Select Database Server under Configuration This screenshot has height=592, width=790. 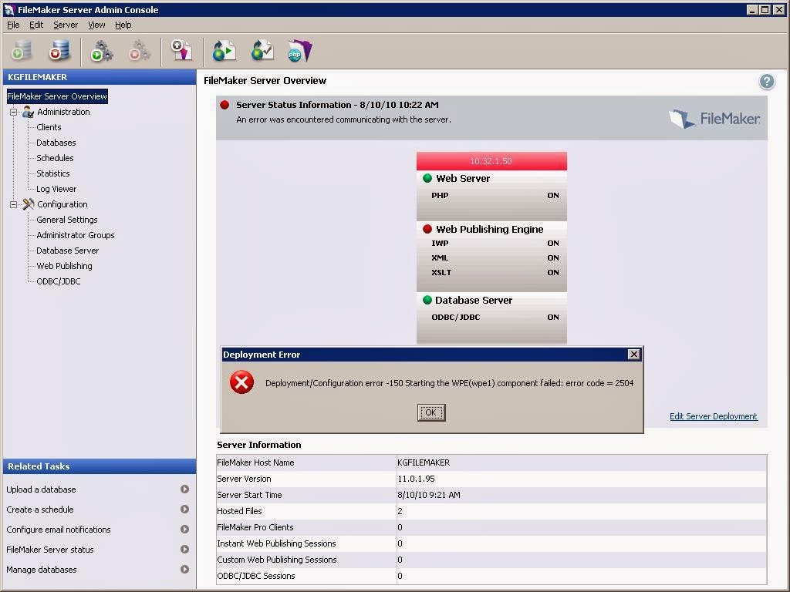(x=68, y=251)
